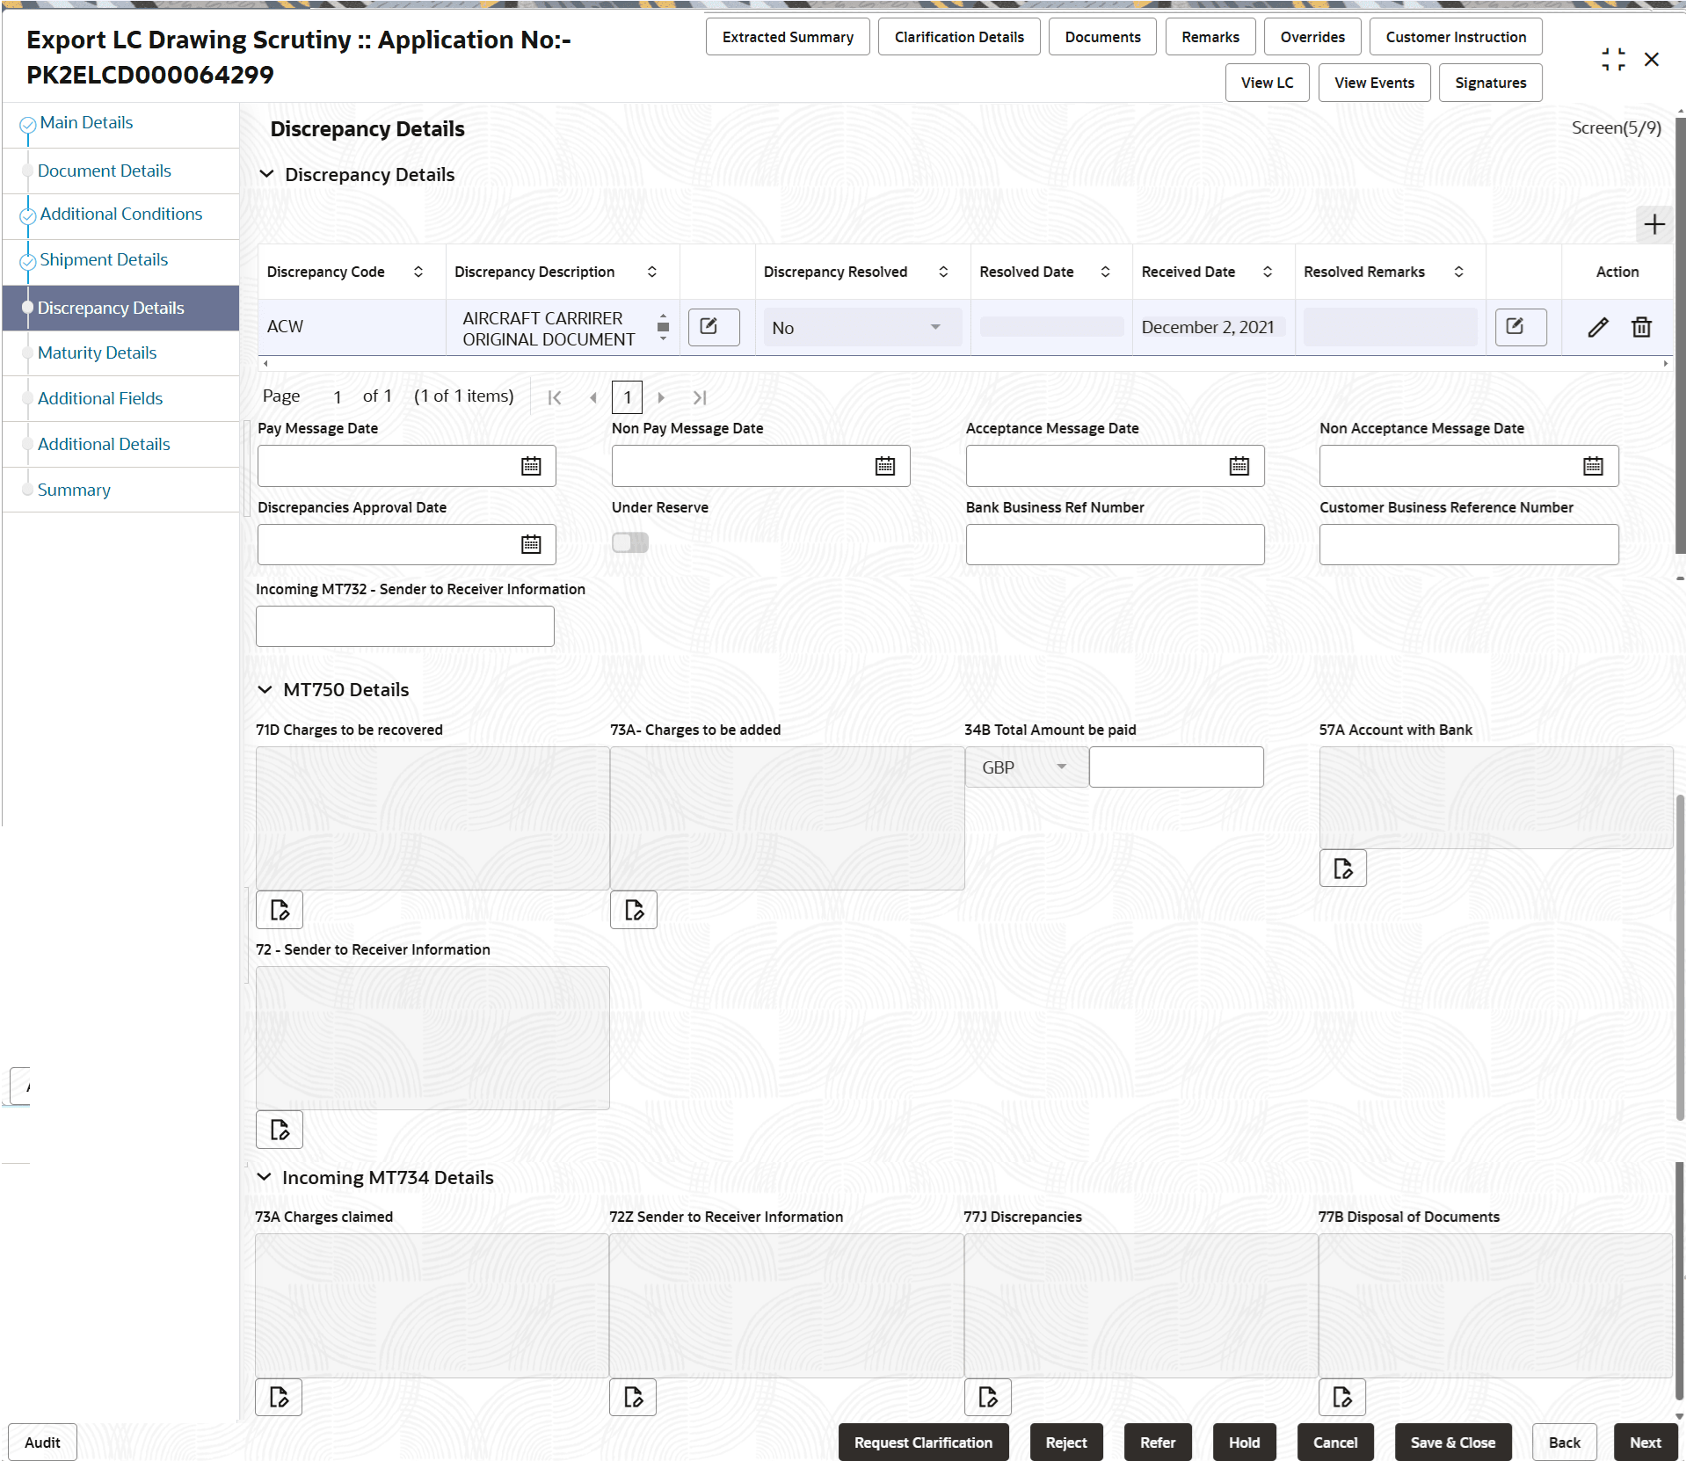The width and height of the screenshot is (1686, 1461).
Task: Open Customer Instruction from top bar
Action: coord(1455,36)
